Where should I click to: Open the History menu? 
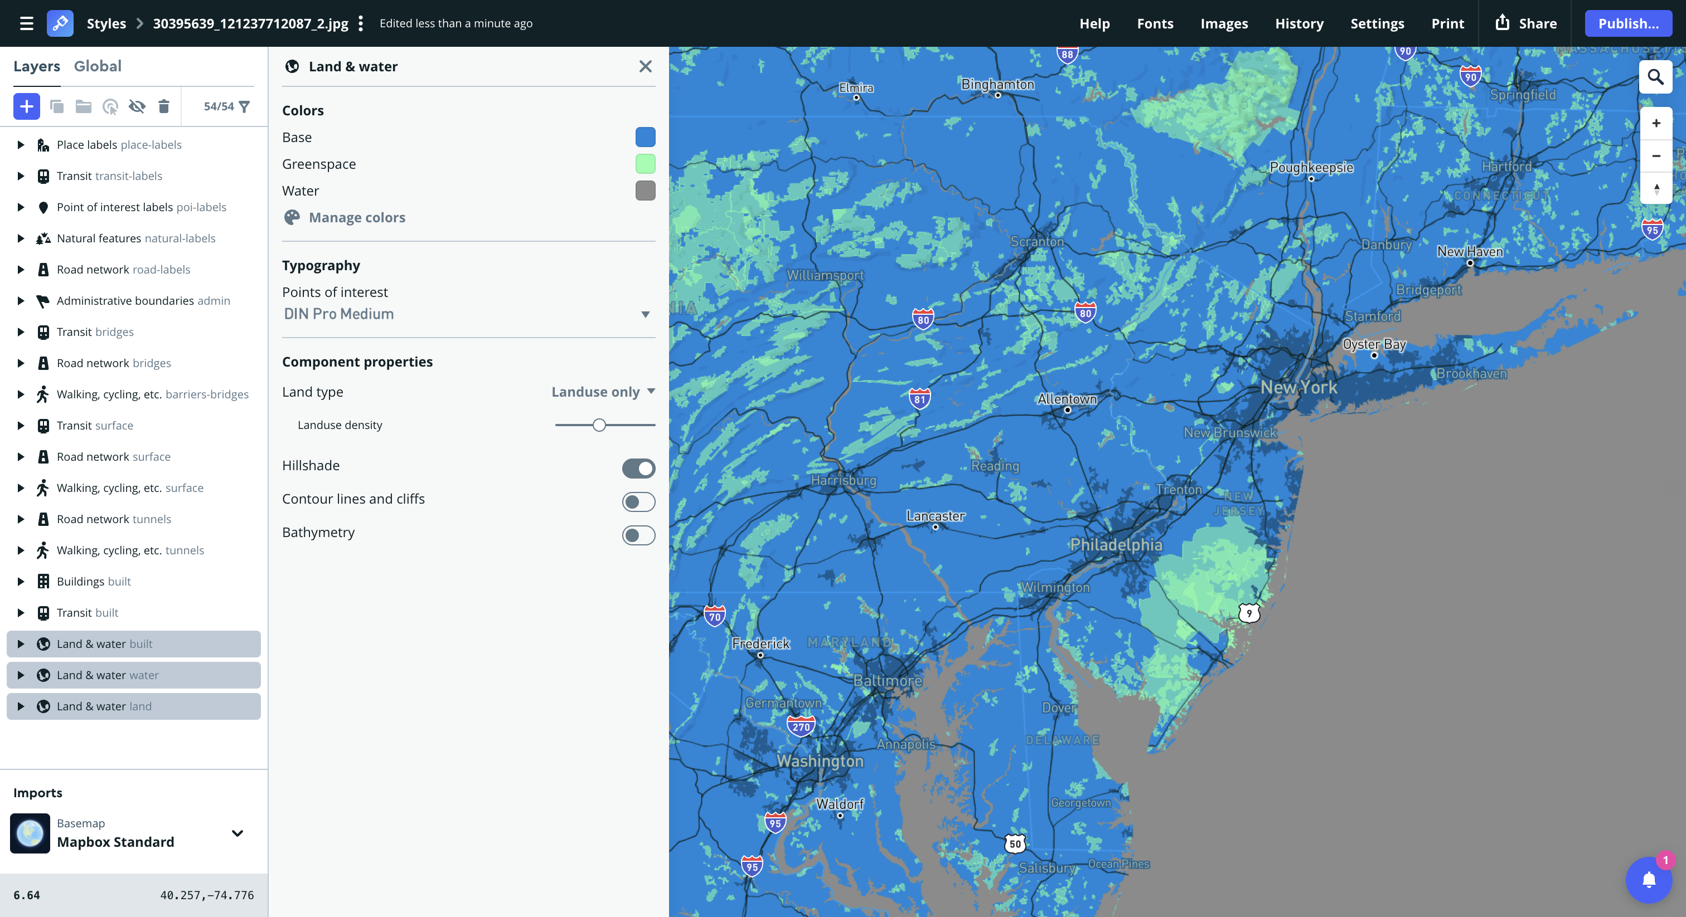coord(1299,23)
